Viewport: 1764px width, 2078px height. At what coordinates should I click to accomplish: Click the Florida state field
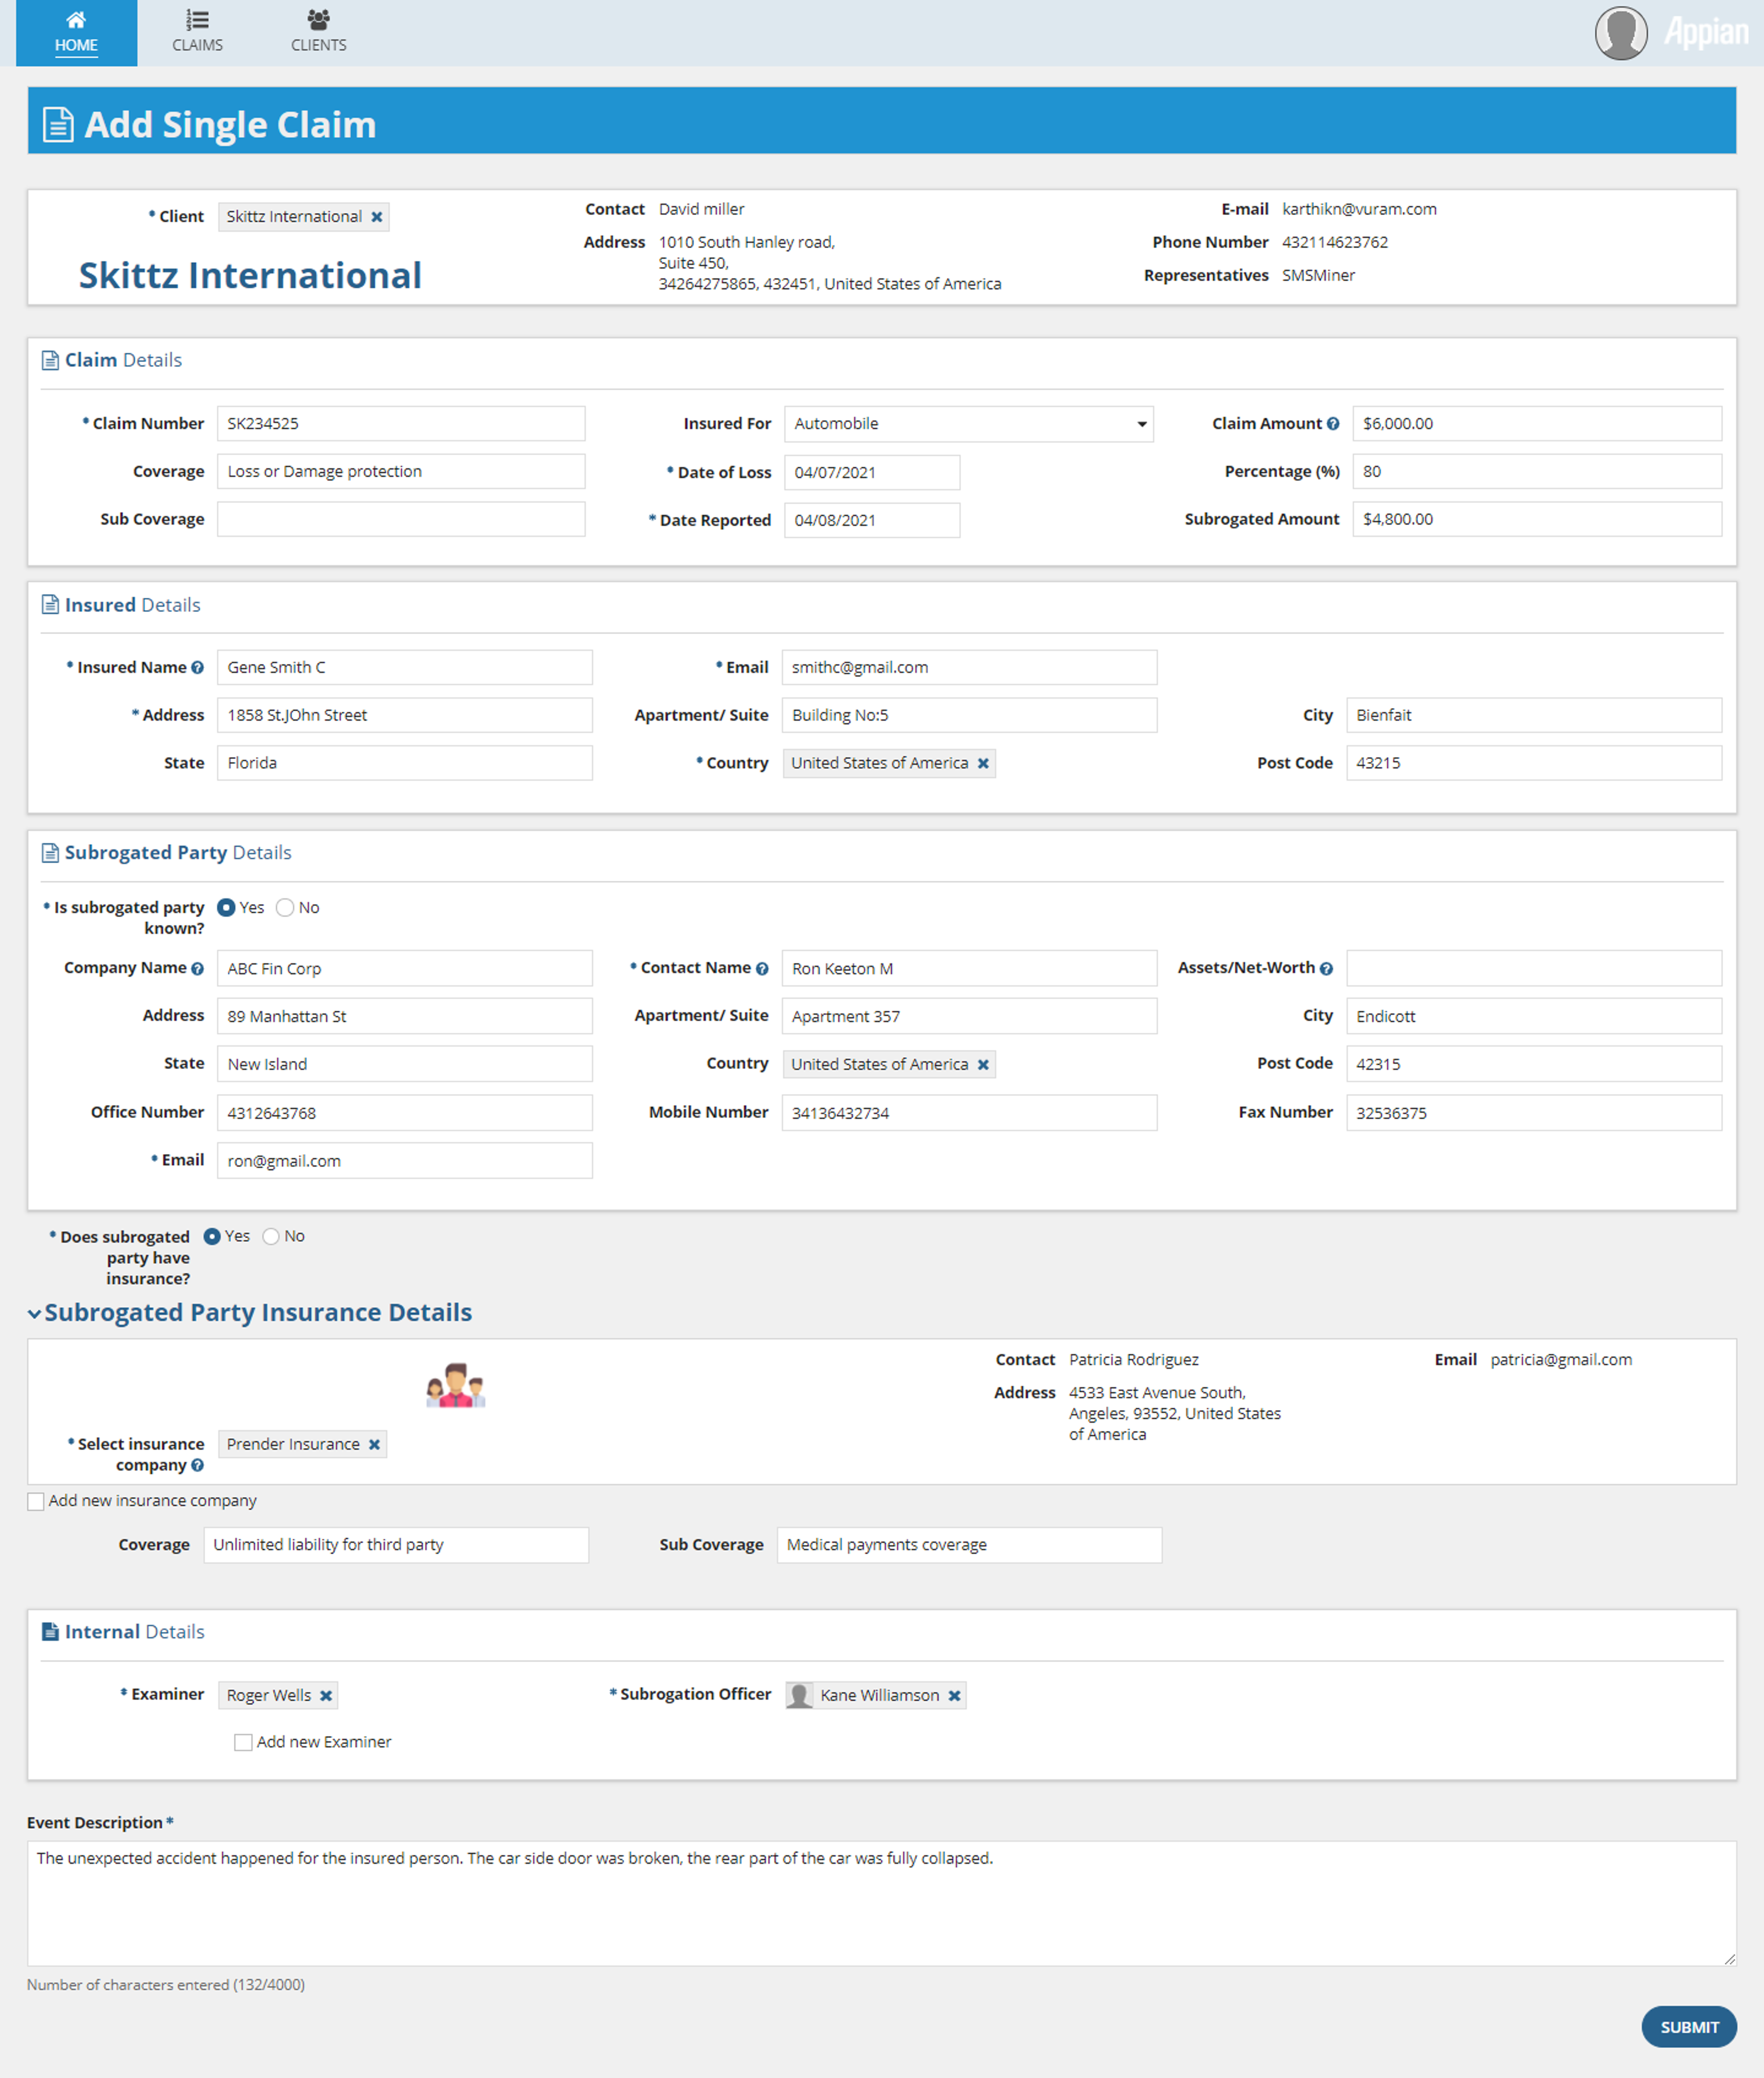tap(405, 764)
